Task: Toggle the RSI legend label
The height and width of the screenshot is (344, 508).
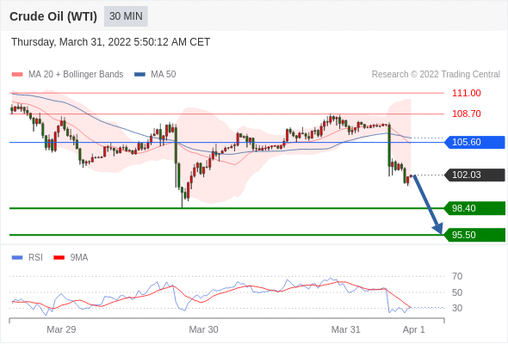Action: pos(35,258)
